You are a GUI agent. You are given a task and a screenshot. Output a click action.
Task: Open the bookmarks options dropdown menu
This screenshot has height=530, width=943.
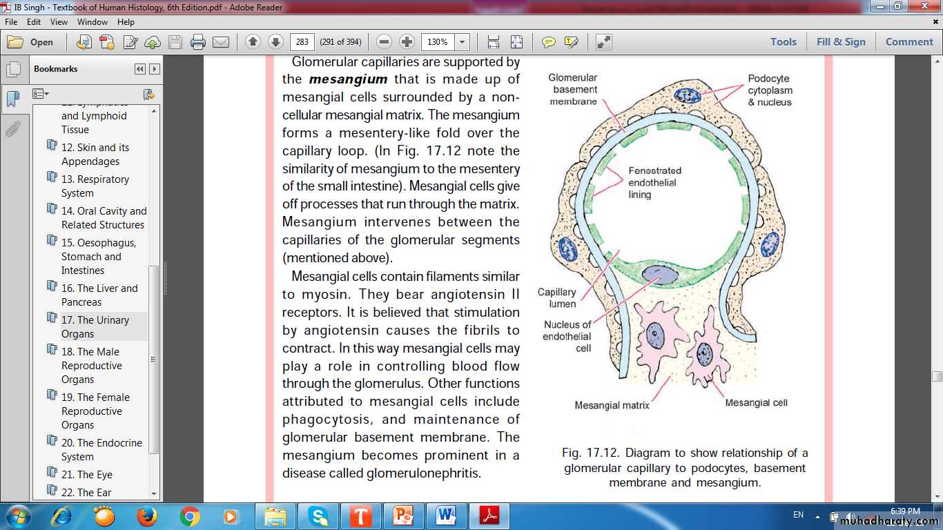pos(41,94)
